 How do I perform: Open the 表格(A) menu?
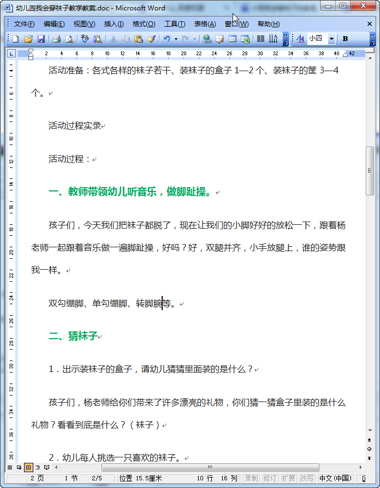(205, 24)
